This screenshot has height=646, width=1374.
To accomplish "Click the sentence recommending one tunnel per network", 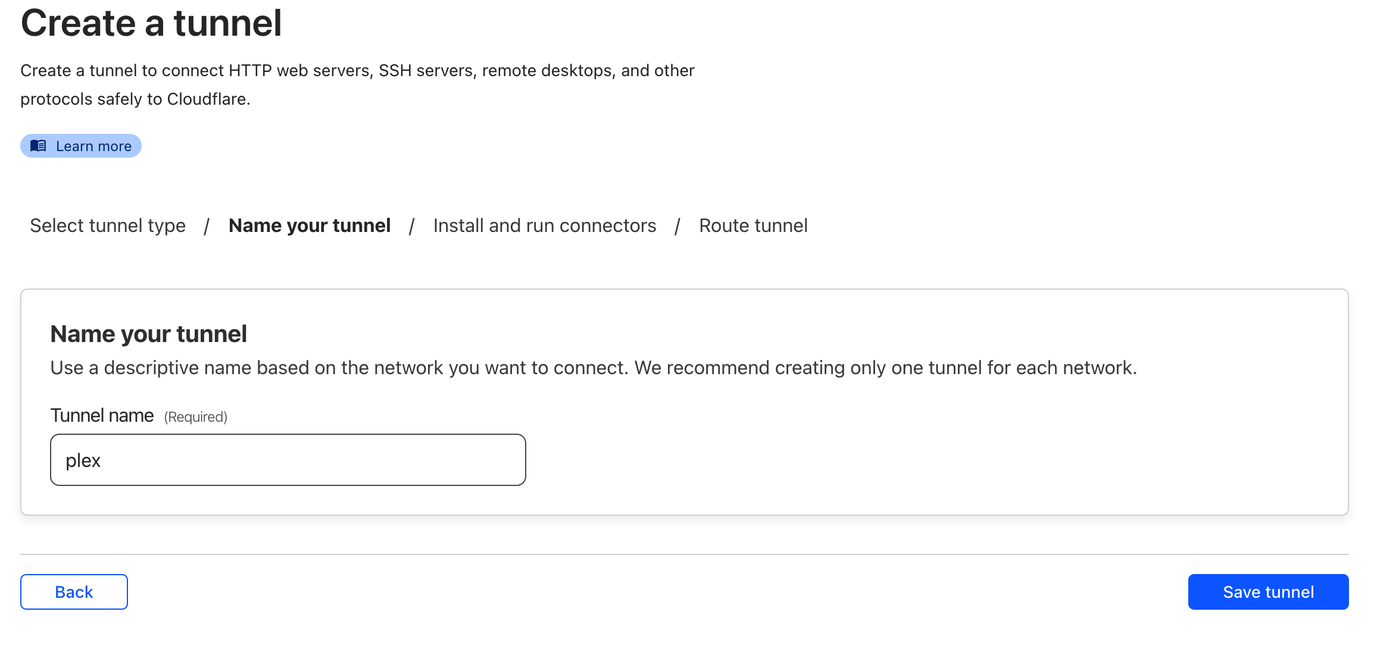I will tap(886, 368).
